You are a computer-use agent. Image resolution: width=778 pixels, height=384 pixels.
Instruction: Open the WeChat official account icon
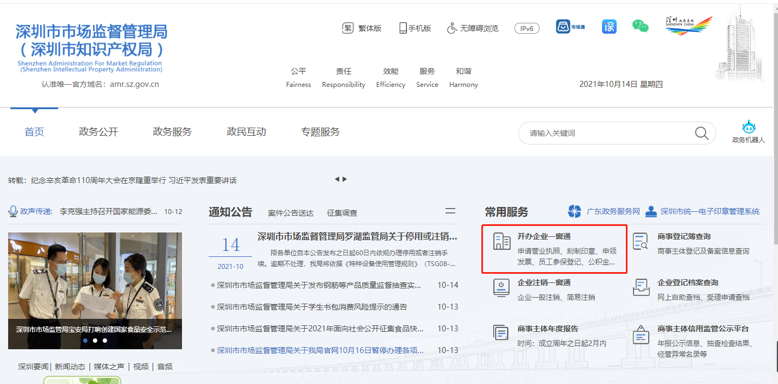(x=640, y=26)
